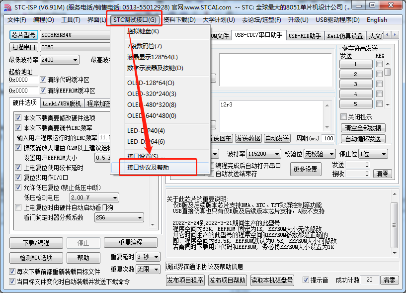The width and height of the screenshot is (406, 293).
Task: Click the 自动发送 button
Action: point(277,138)
